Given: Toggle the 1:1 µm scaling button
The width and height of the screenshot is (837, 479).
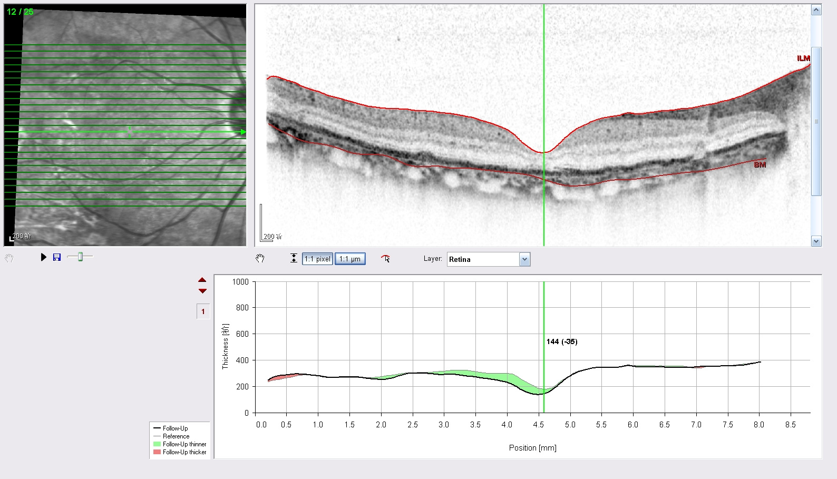Looking at the screenshot, I should pyautogui.click(x=350, y=259).
